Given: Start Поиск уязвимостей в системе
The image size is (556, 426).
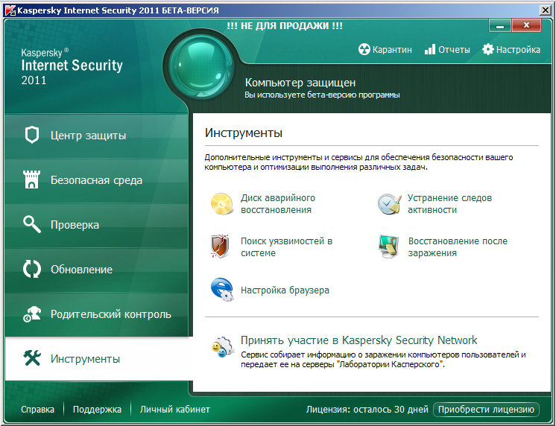Looking at the screenshot, I should pos(286,247).
